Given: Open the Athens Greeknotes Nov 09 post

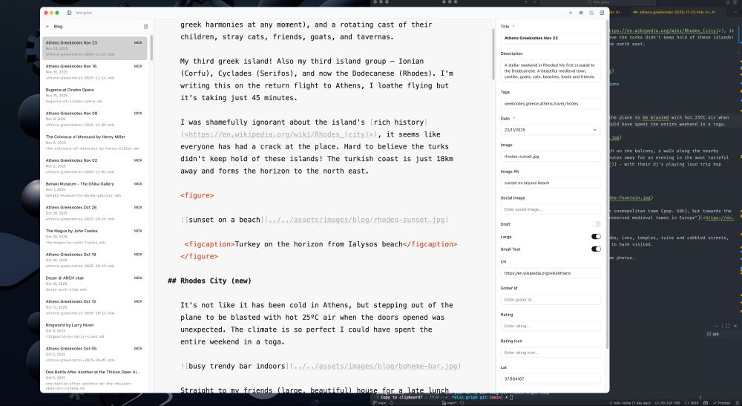Looking at the screenshot, I should 95,119.
